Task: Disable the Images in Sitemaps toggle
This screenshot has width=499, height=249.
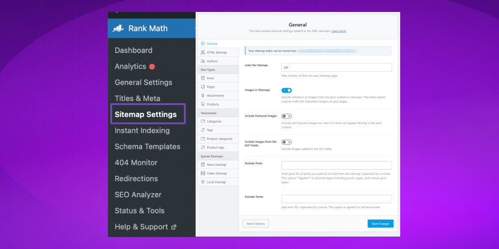Action: coord(286,90)
